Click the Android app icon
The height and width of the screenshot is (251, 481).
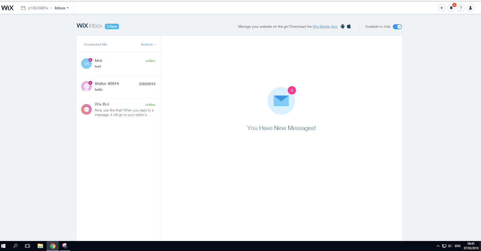343,26
